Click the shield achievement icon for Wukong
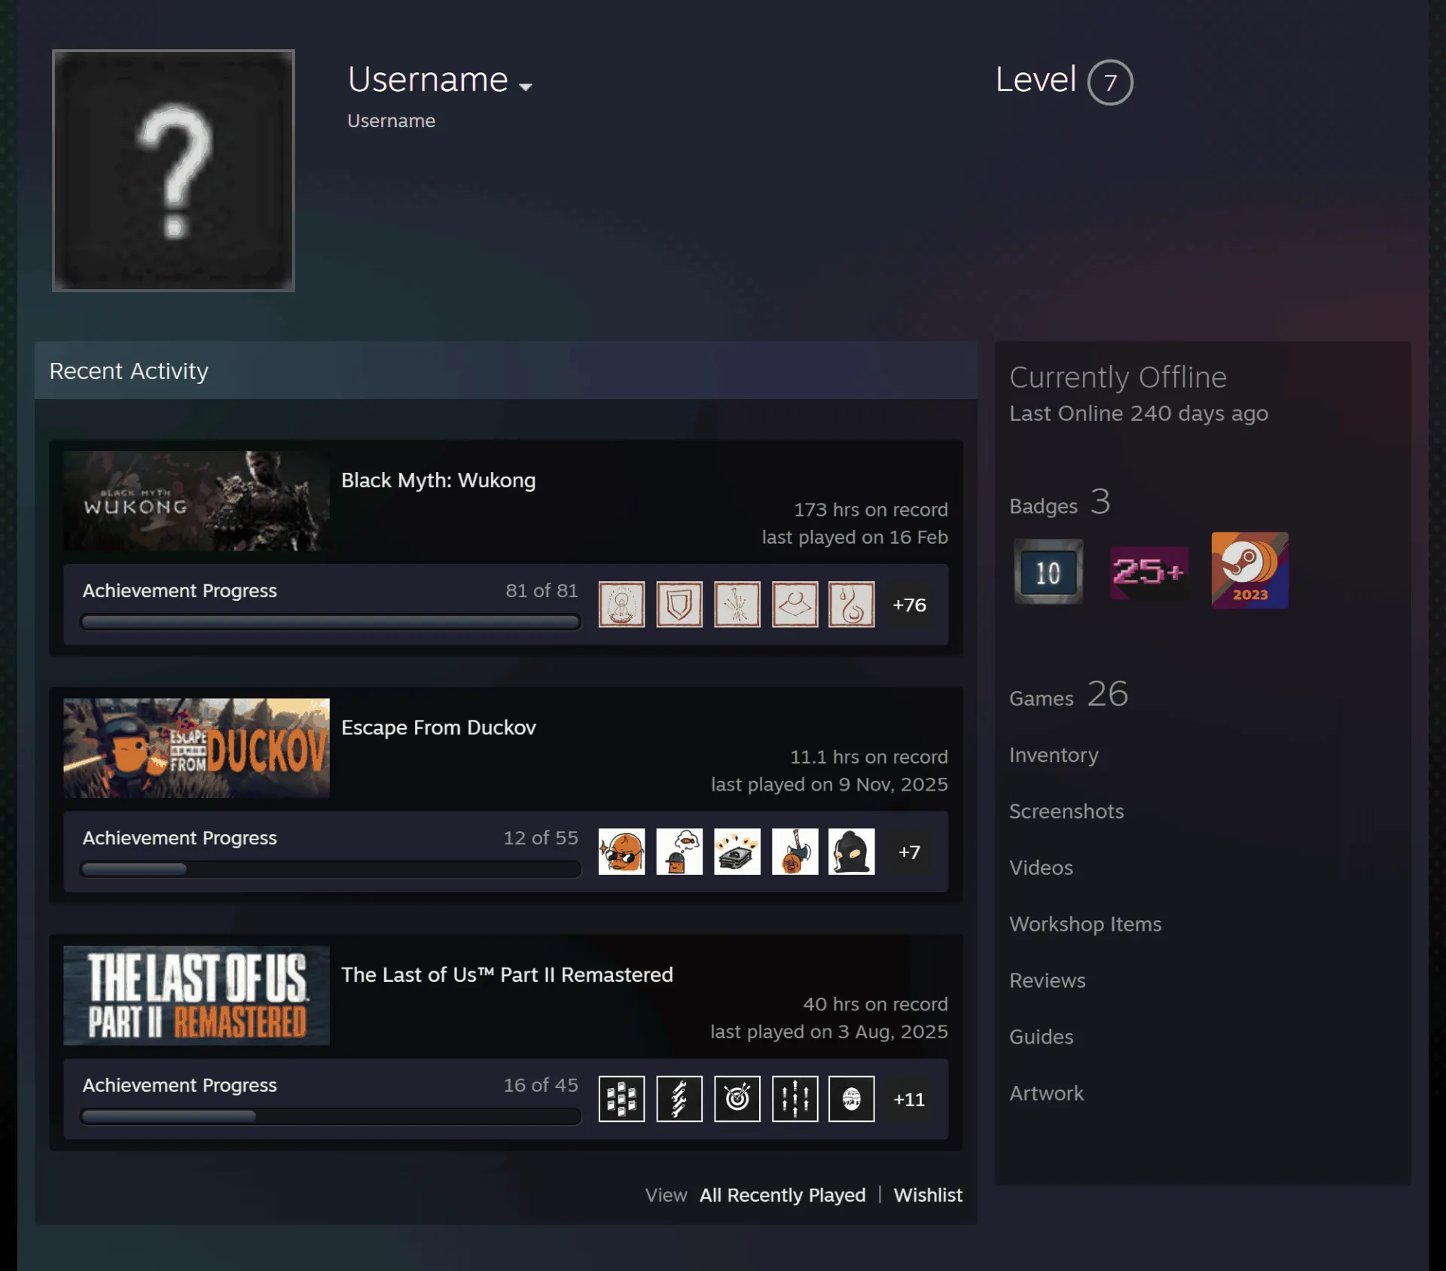 (679, 604)
